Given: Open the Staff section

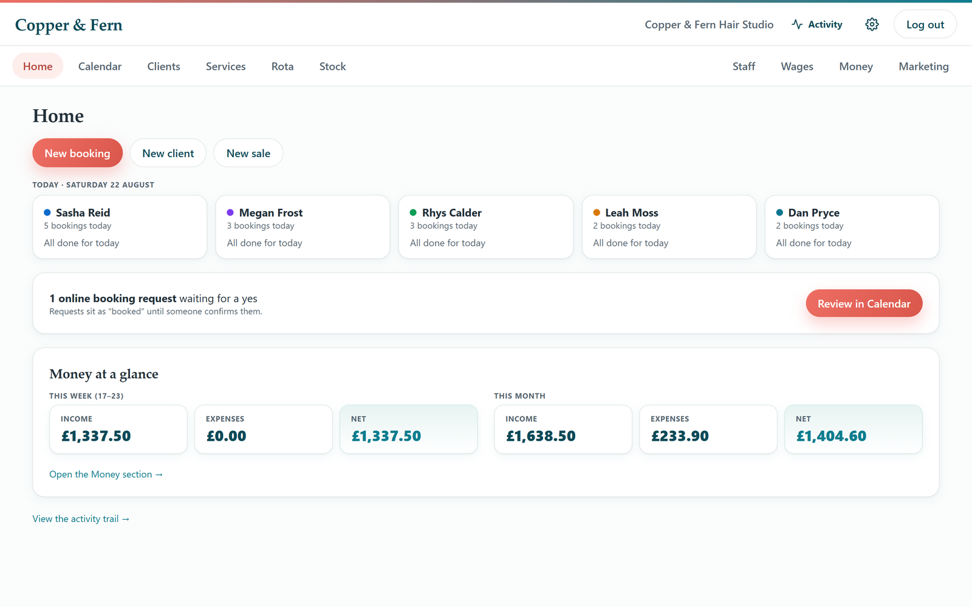Looking at the screenshot, I should pyautogui.click(x=744, y=66).
